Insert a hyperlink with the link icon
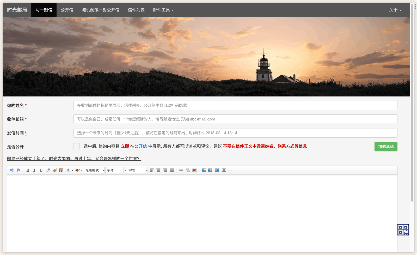The image size is (417, 255). (x=181, y=170)
